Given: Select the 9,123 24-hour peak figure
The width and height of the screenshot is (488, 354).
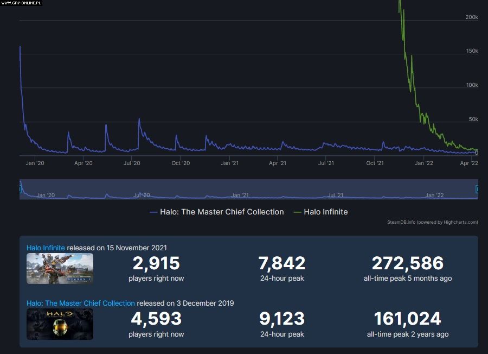Looking at the screenshot, I should coord(282,319).
